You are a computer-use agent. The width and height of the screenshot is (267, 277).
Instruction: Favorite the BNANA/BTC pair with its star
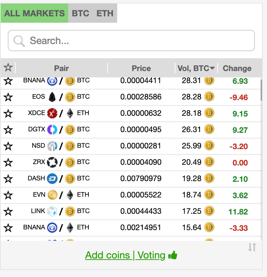coord(8,81)
